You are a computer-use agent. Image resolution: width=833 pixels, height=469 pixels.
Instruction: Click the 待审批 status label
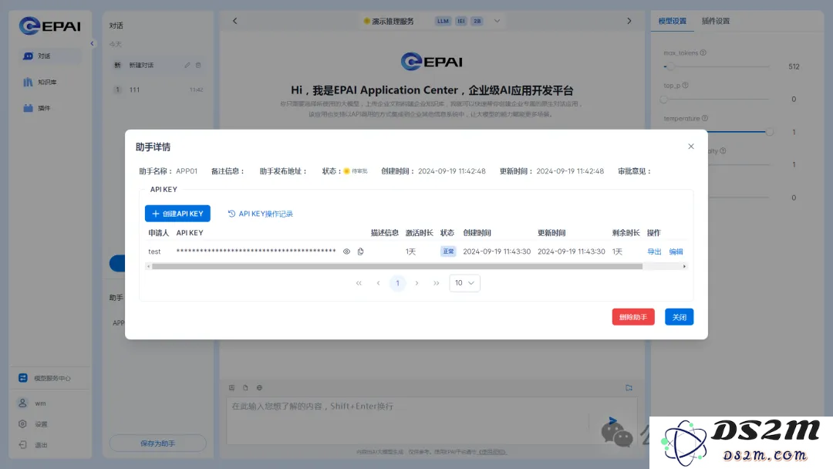coord(359,171)
